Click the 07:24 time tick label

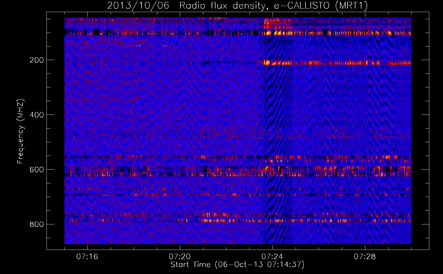pos(272,257)
